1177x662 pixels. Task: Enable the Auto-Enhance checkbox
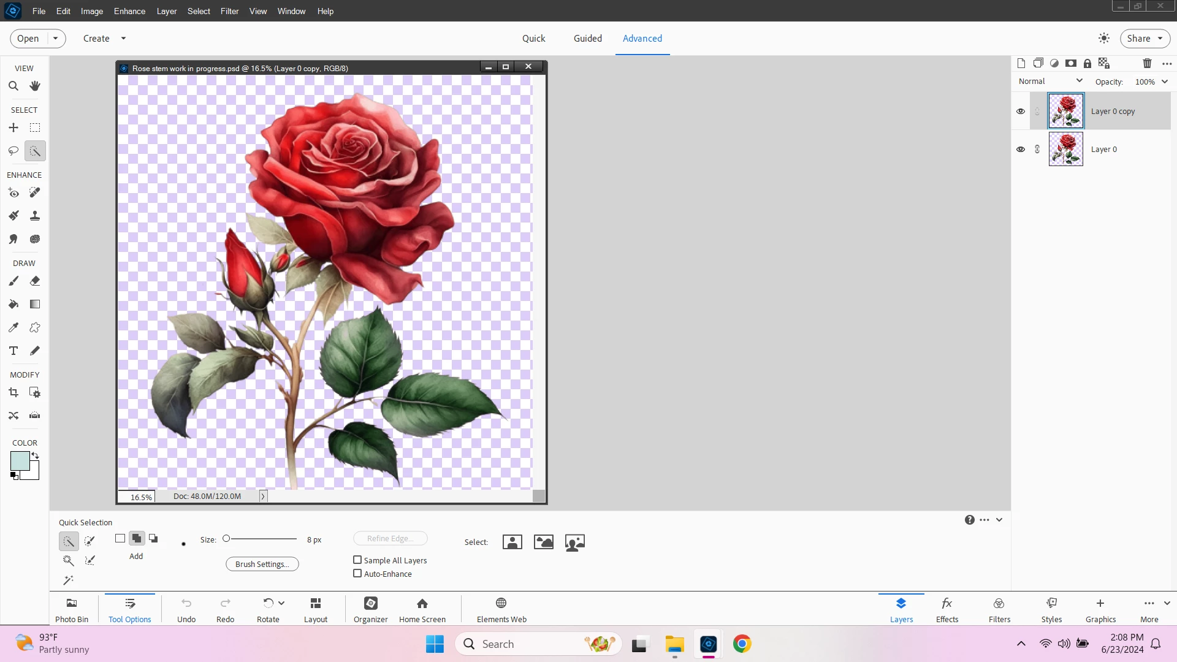pos(357,573)
